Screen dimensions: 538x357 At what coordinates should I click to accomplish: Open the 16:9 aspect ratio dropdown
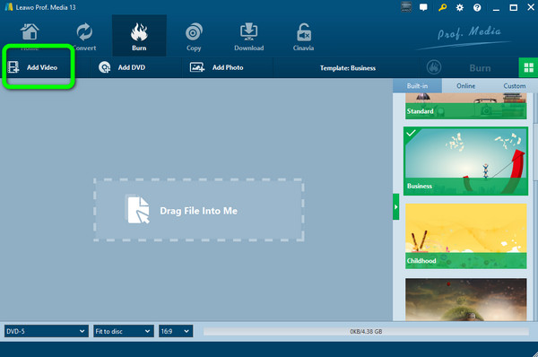click(x=176, y=331)
